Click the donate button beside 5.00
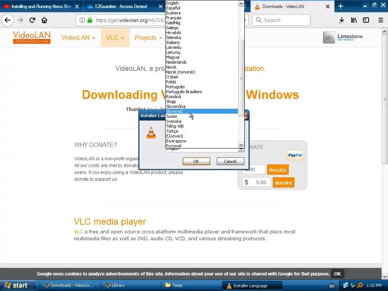 pos(283,183)
